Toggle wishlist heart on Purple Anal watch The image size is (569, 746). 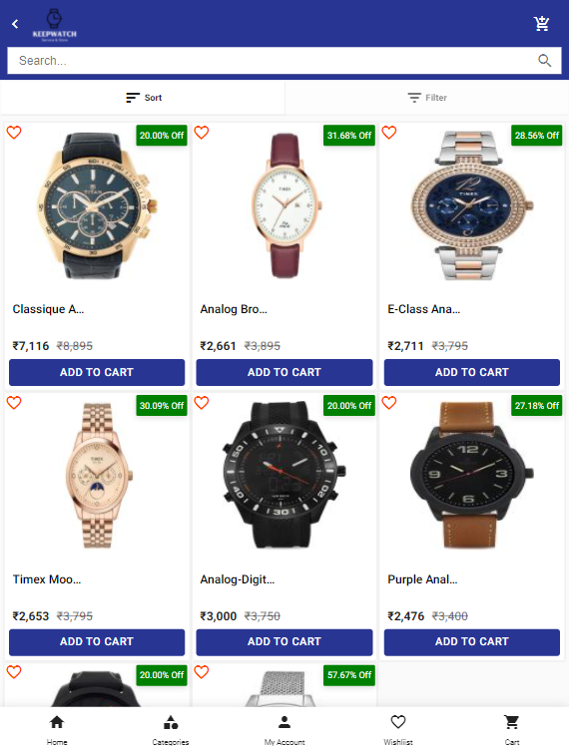[x=389, y=403]
